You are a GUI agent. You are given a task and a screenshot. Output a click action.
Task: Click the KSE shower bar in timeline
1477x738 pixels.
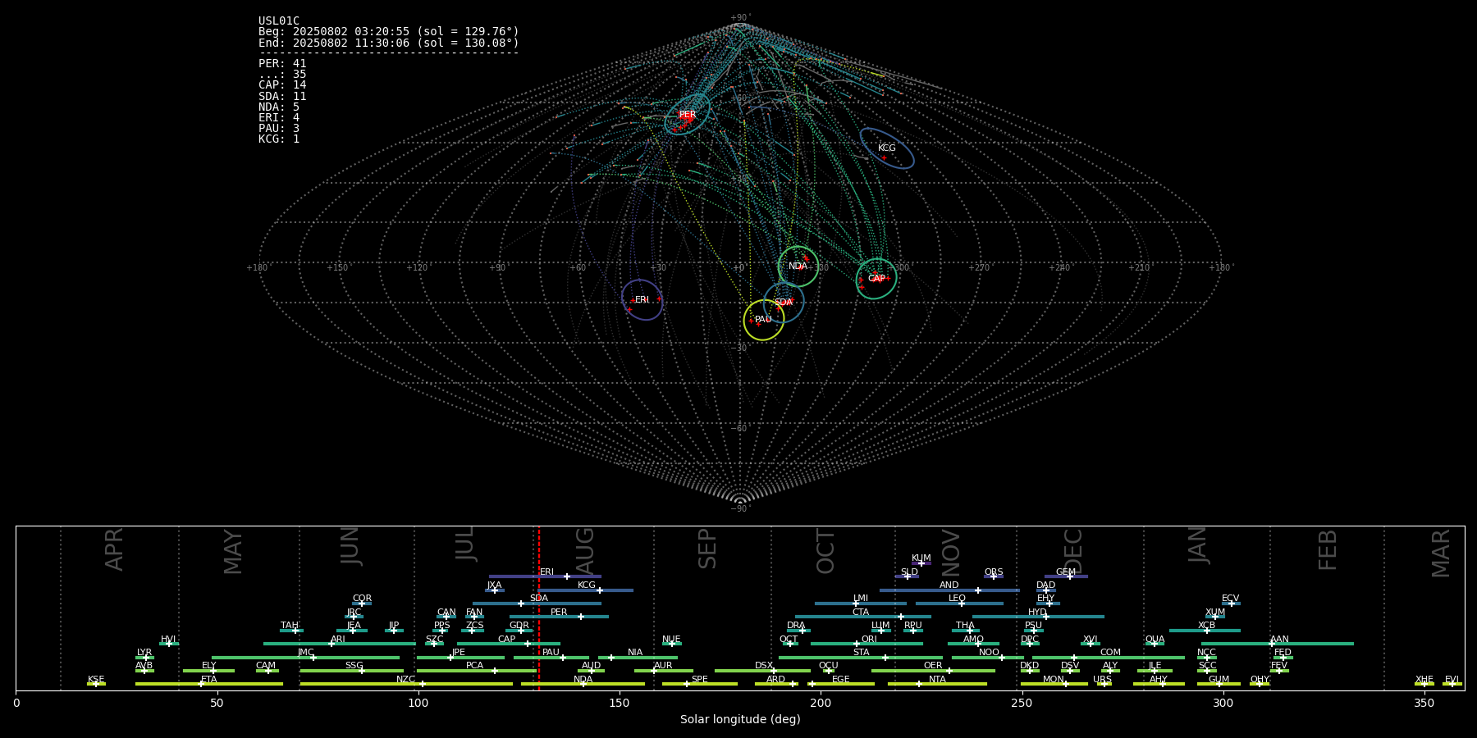click(x=96, y=684)
